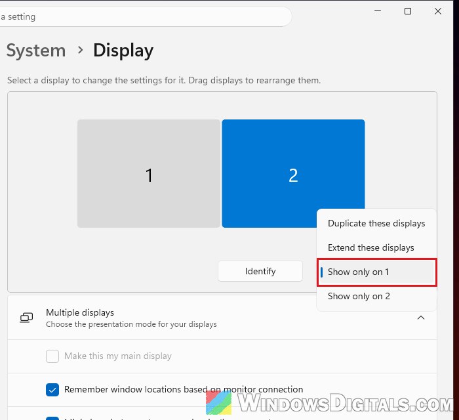This screenshot has height=420, width=459.
Task: Maximize the Settings window
Action: click(408, 11)
